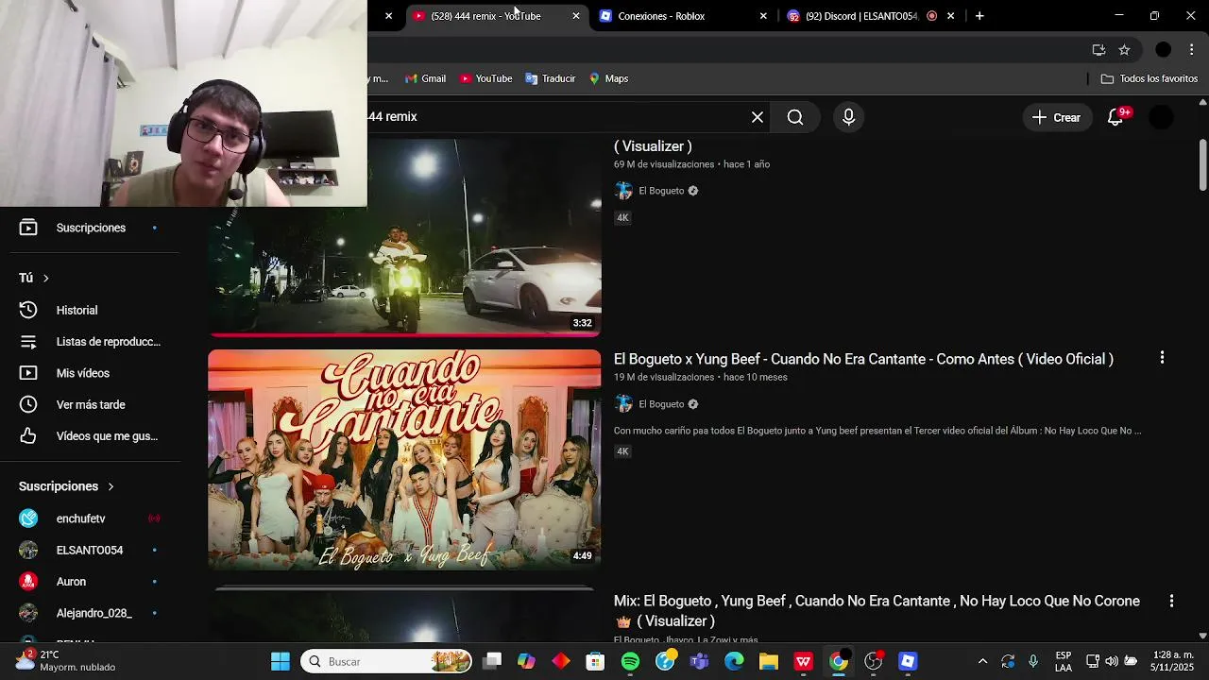
Task: Open Roblox from the taskbar
Action: click(908, 661)
